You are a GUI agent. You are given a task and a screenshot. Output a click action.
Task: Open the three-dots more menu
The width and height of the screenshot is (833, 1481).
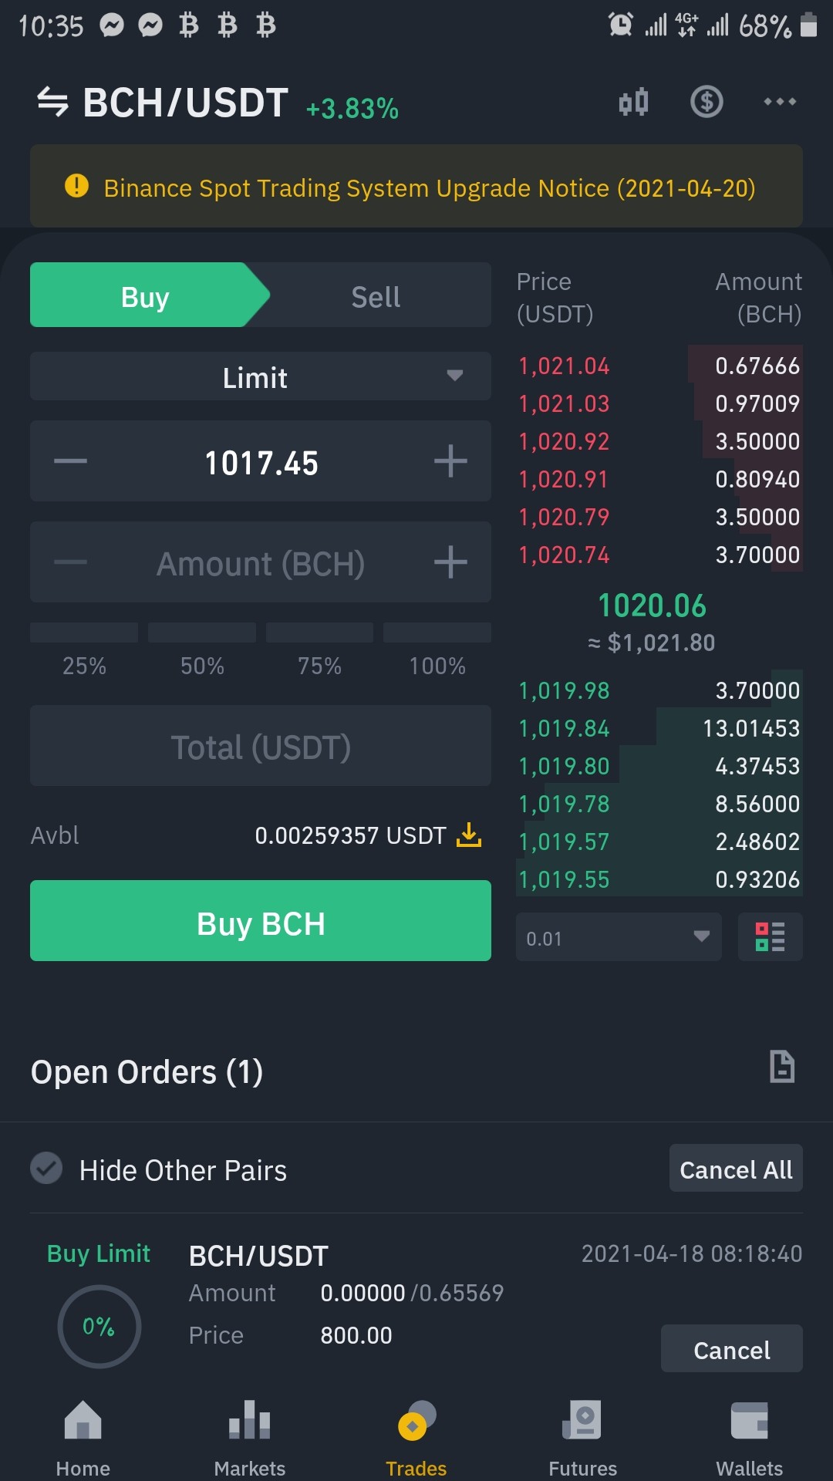tap(780, 102)
